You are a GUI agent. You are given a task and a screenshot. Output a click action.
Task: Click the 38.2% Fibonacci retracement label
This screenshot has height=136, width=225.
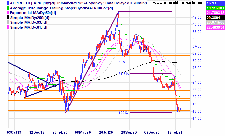123,50
